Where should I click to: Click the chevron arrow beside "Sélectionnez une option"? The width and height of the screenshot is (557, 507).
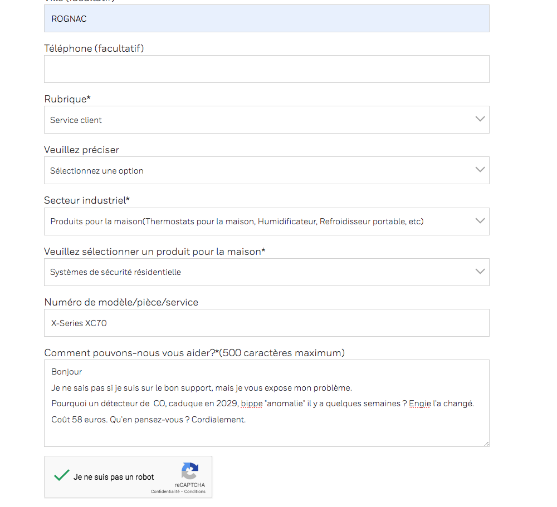pyautogui.click(x=480, y=170)
